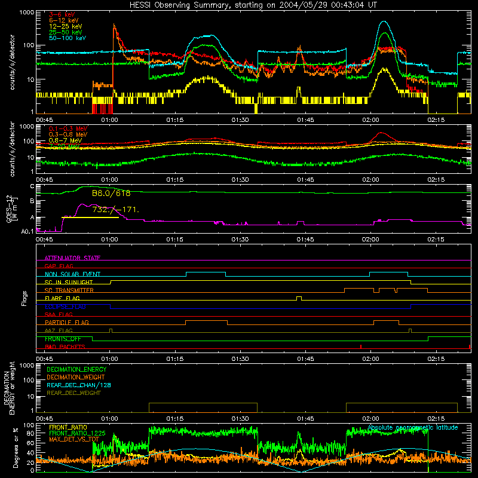The width and height of the screenshot is (478, 478).
Task: Select the 50-100 keV legend label
Action: [68, 38]
